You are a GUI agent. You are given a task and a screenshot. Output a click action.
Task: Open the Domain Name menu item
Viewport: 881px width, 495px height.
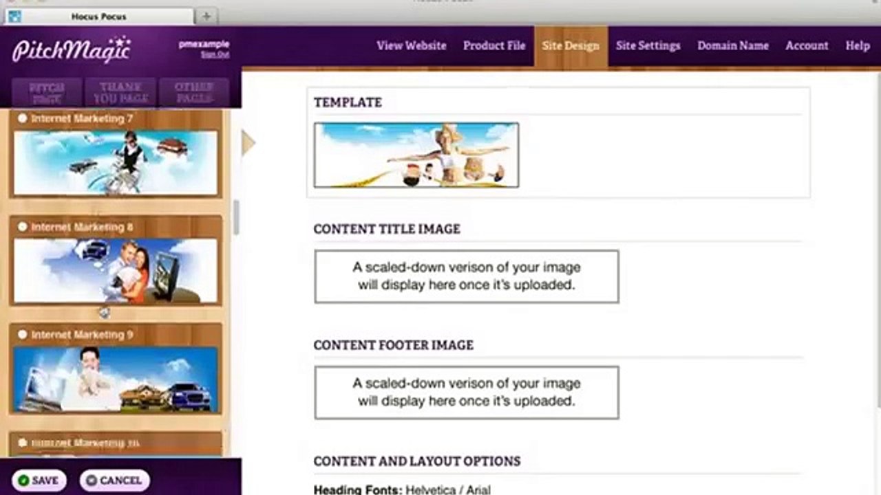click(x=733, y=45)
